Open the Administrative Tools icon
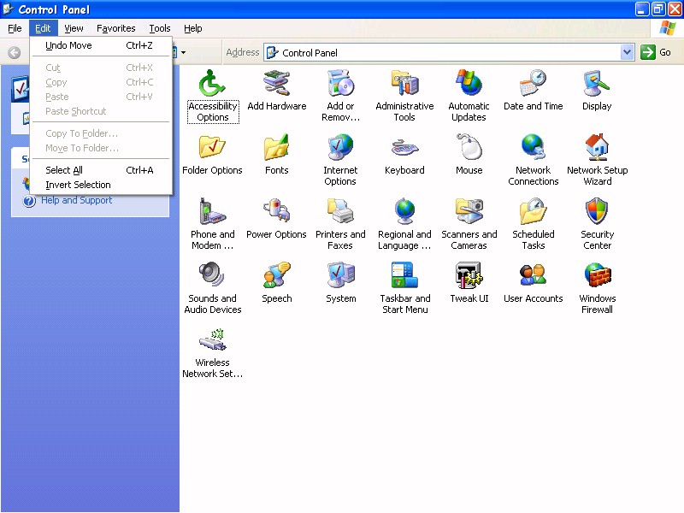The image size is (684, 513). click(x=404, y=82)
